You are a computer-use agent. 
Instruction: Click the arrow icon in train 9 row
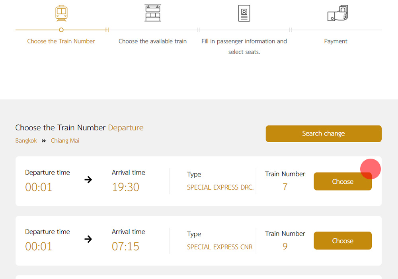click(88, 239)
